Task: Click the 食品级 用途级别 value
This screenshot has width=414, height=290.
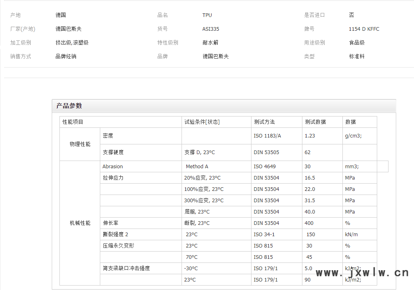Action: (x=357, y=43)
